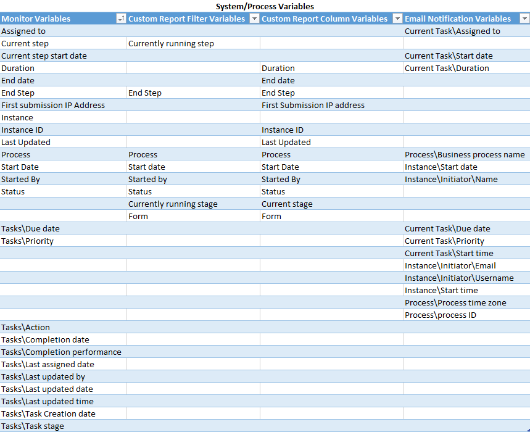Select the 'Currently running step' cell
The image size is (530, 432).
pos(193,43)
